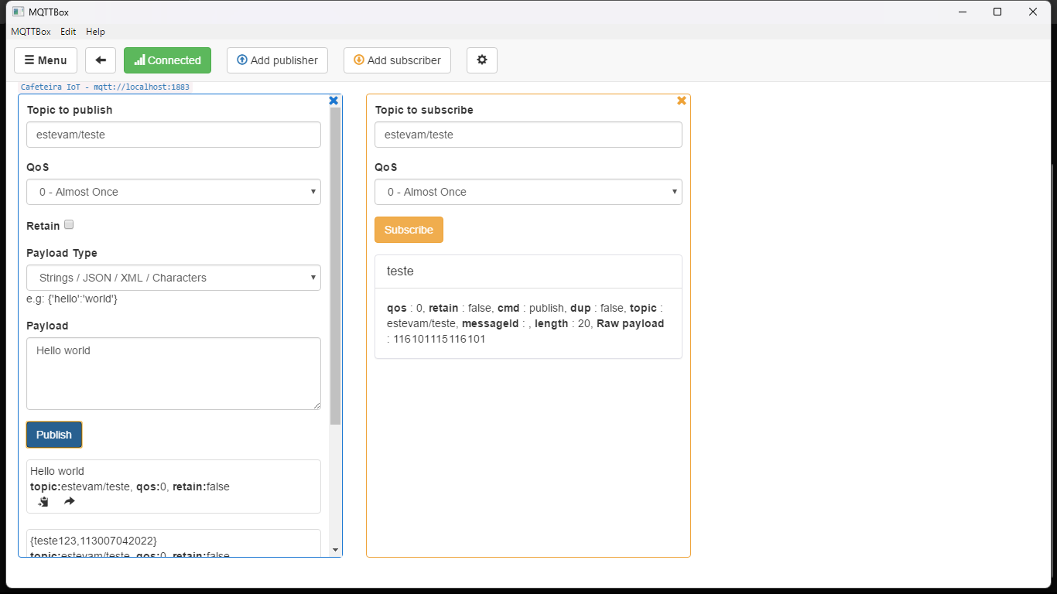Click the received message 'teste' header
Image resolution: width=1057 pixels, height=594 pixels.
(x=528, y=271)
